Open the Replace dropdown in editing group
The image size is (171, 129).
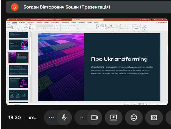click(x=136, y=27)
